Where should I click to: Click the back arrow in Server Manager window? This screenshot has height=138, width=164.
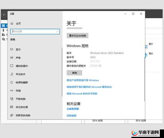4,15
